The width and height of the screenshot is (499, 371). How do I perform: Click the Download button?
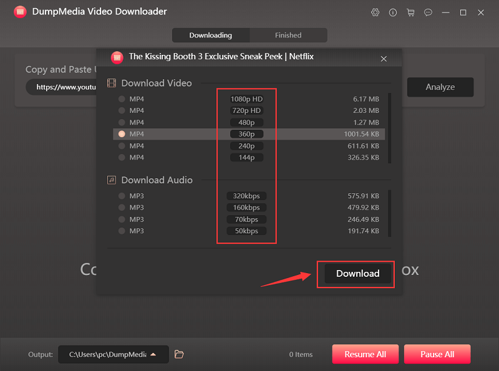click(357, 273)
